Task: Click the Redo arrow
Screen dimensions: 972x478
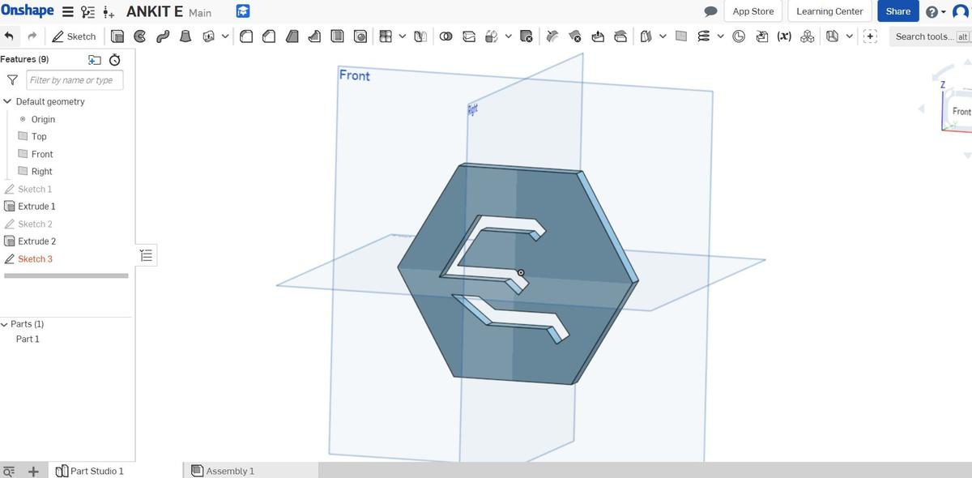Action: pyautogui.click(x=32, y=36)
